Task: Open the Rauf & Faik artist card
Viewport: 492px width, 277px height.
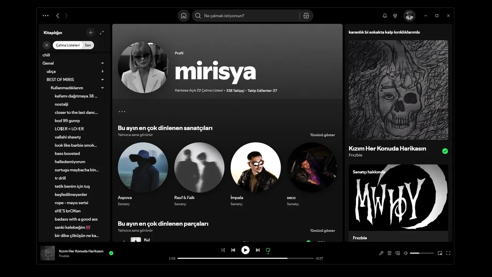Action: [x=199, y=174]
